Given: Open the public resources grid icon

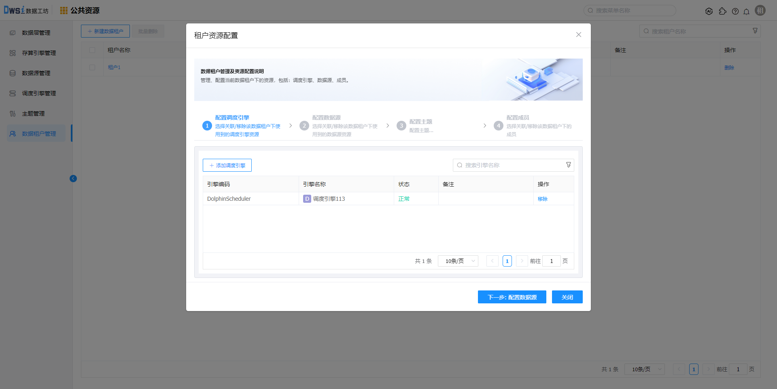Looking at the screenshot, I should pyautogui.click(x=64, y=11).
